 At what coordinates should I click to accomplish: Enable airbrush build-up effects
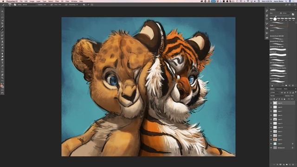pyautogui.click(x=66, y=5)
